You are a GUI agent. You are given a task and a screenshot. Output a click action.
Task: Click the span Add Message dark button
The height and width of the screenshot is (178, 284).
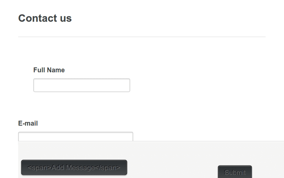click(74, 168)
